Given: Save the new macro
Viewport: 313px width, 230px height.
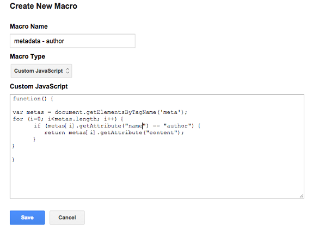Looking at the screenshot, I should 27,218.
